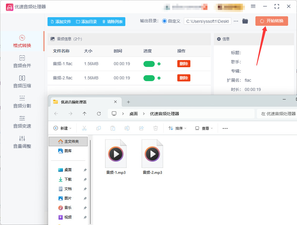Expand the 排序 sort dropdown
This screenshot has width=297, height=225.
[x=177, y=128]
